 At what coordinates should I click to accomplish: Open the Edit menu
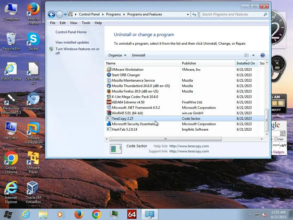pos(63,23)
